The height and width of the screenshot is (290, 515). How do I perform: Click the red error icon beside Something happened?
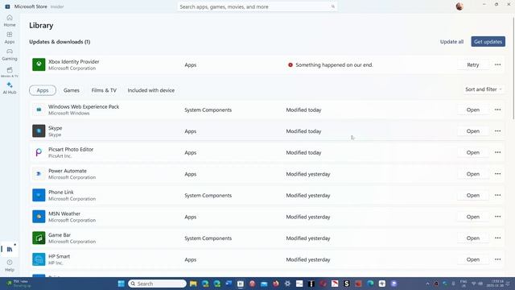coord(290,64)
